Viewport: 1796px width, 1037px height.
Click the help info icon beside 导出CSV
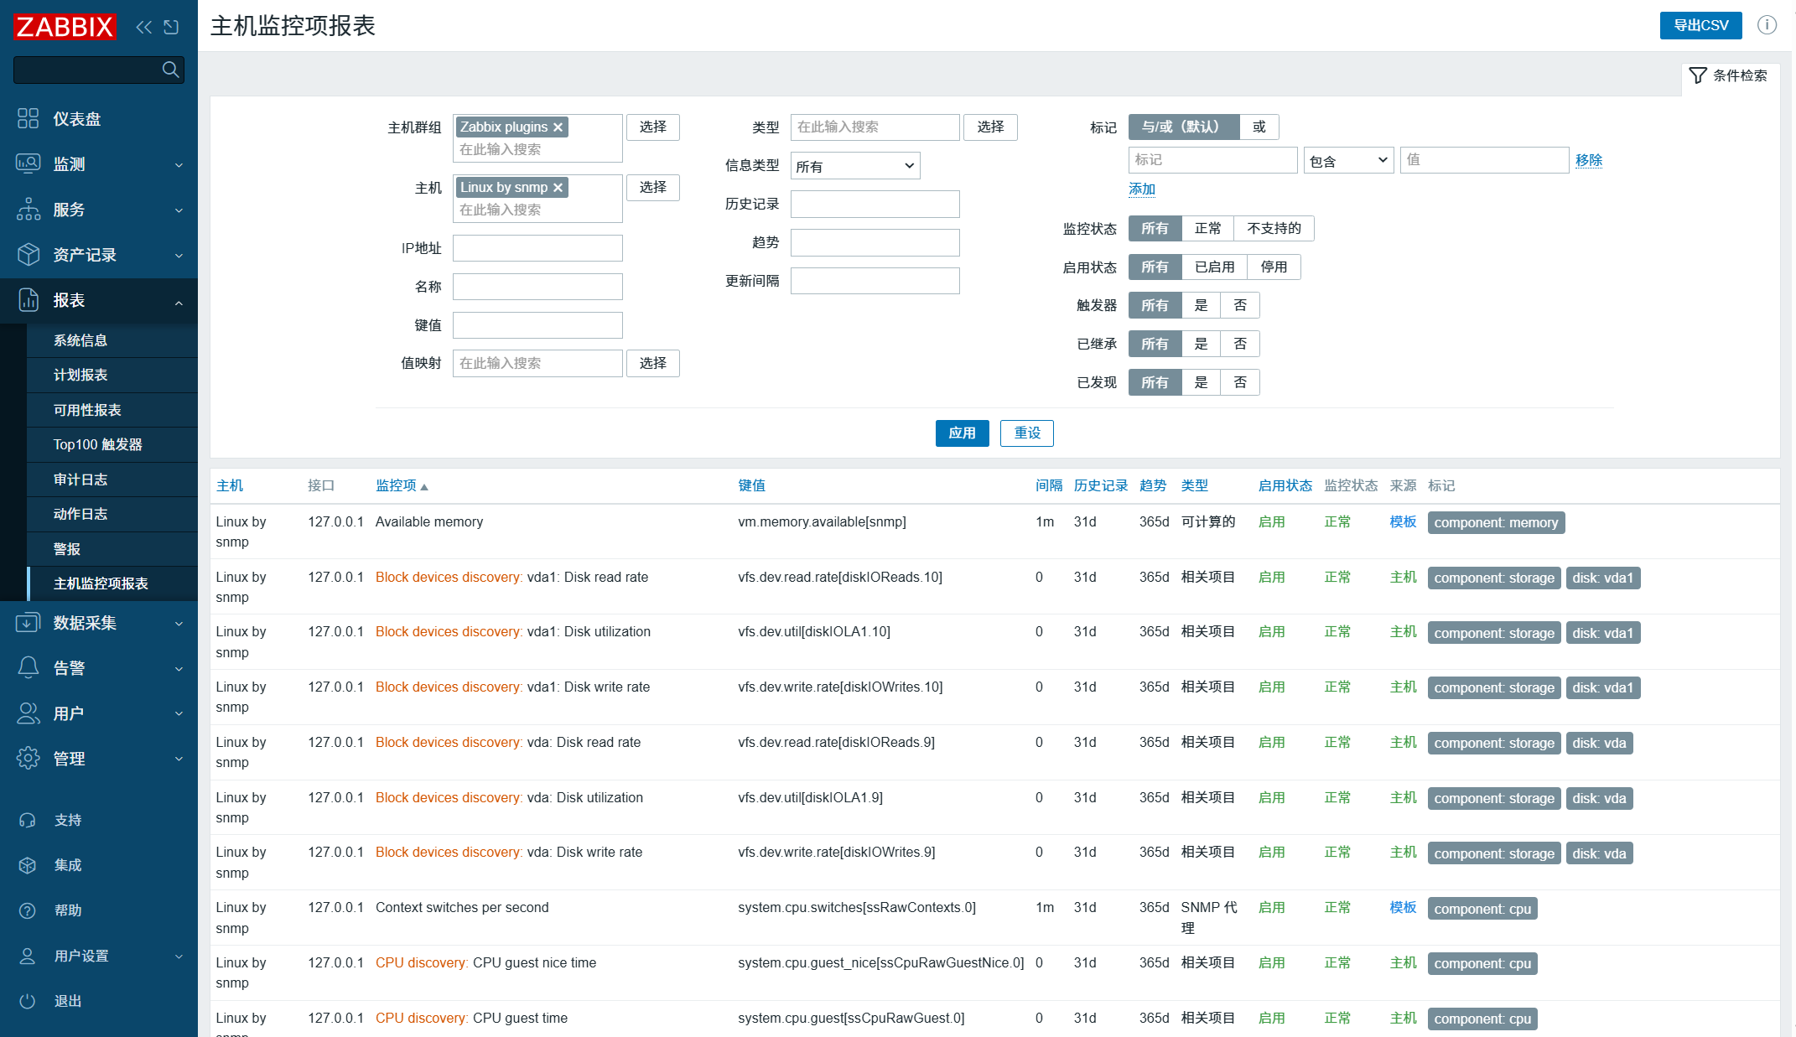[x=1767, y=25]
